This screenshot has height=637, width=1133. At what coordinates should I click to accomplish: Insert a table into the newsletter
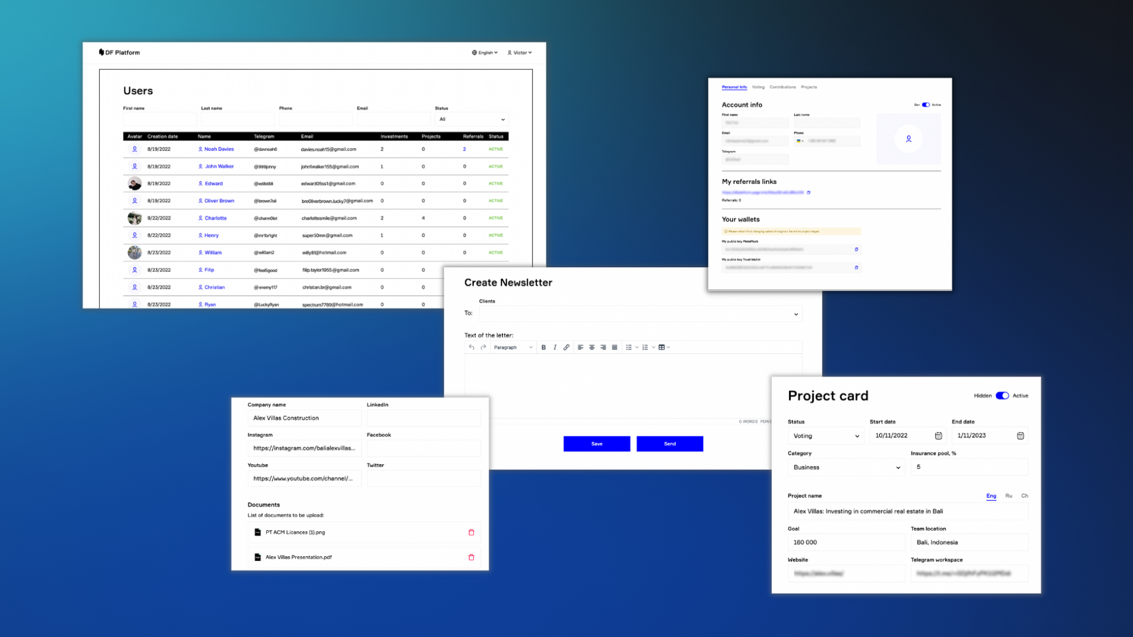(662, 347)
